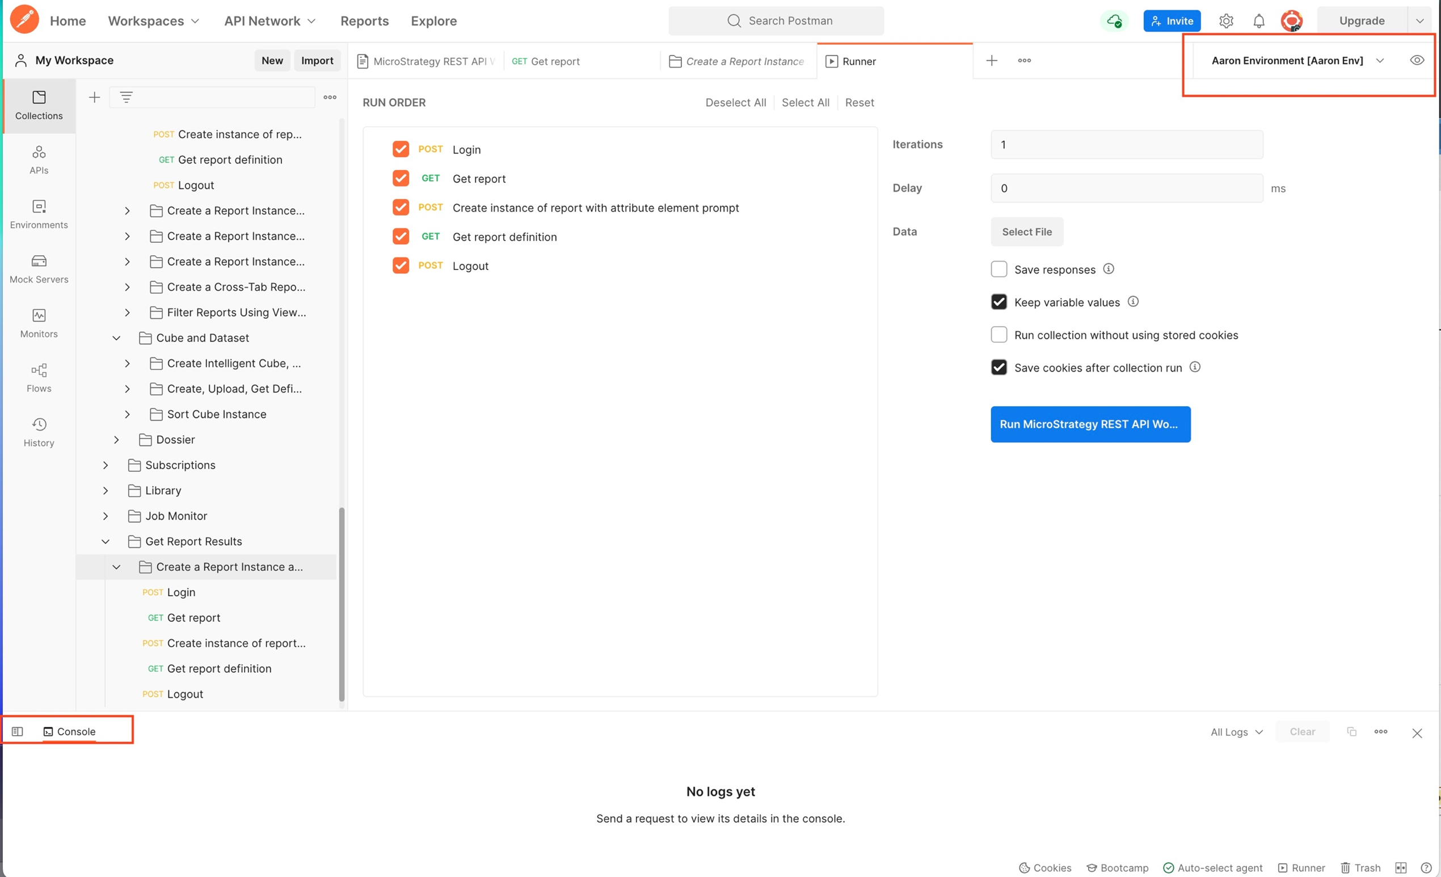Image resolution: width=1441 pixels, height=877 pixels.
Task: Open Postman settings gear
Action: point(1227,20)
